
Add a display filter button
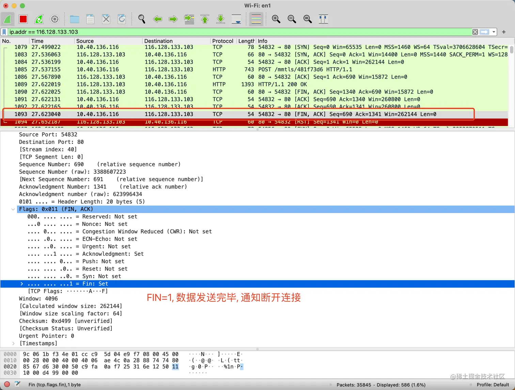(x=504, y=32)
